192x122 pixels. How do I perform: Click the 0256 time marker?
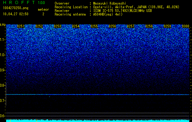tap(112, 26)
